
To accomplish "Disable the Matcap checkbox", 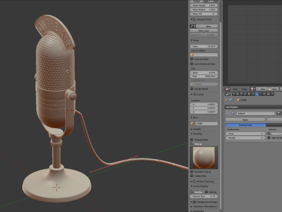I will (x=192, y=144).
